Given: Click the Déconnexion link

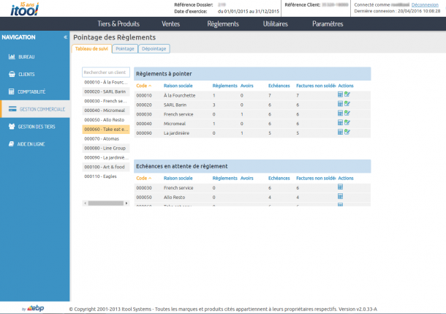Looking at the screenshot, I should [x=426, y=4].
